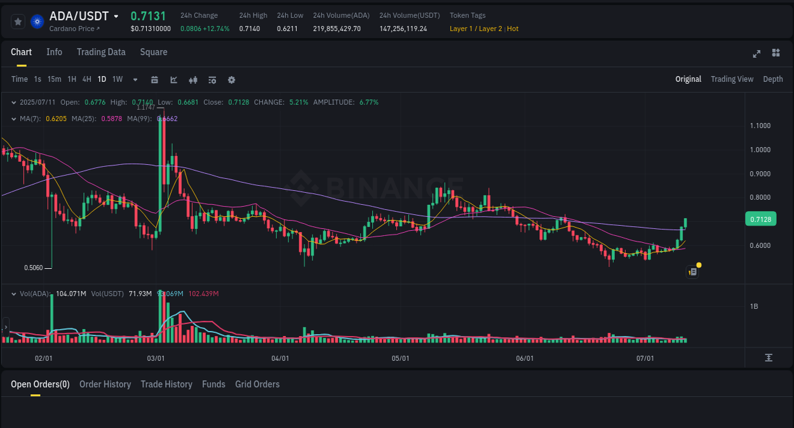794x428 pixels.
Task: Click the Hot token tag link
Action: click(x=512, y=29)
